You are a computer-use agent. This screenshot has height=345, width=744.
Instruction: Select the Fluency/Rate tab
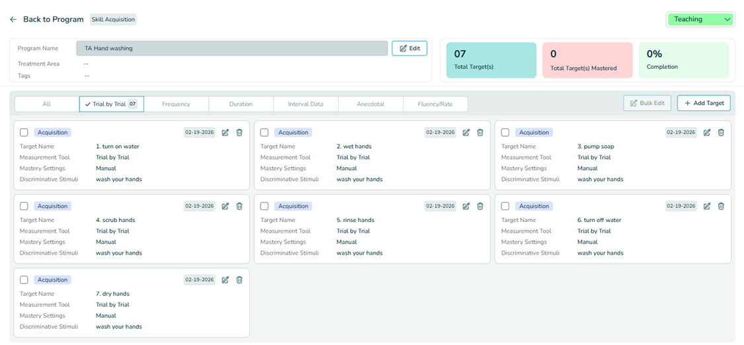435,104
